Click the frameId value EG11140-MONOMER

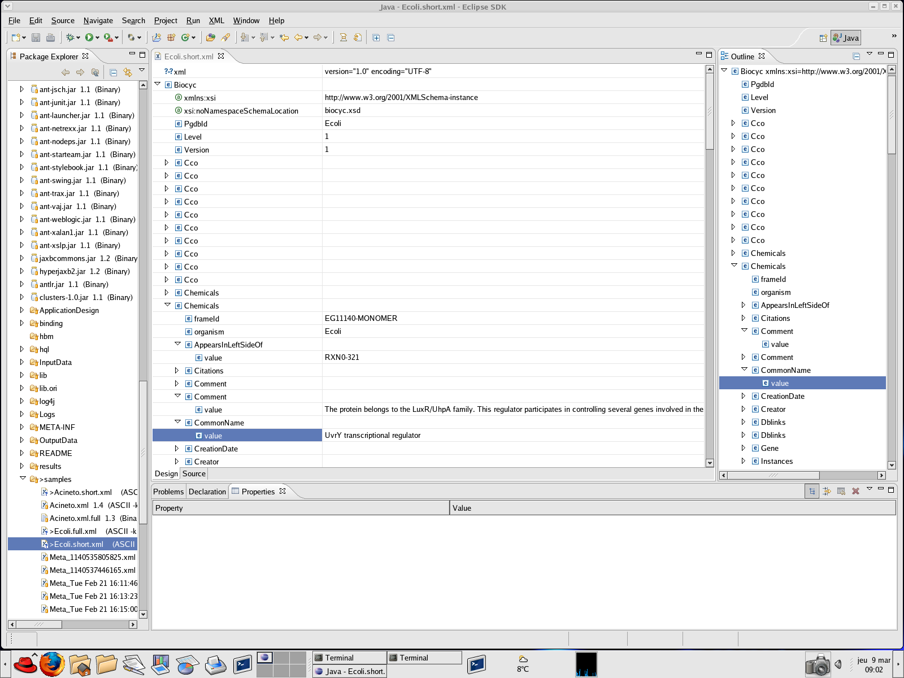coord(361,318)
